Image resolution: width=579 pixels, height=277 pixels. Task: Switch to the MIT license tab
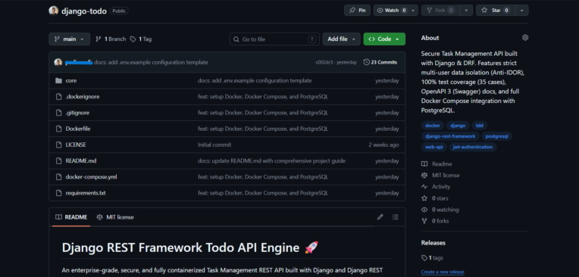[x=115, y=217]
